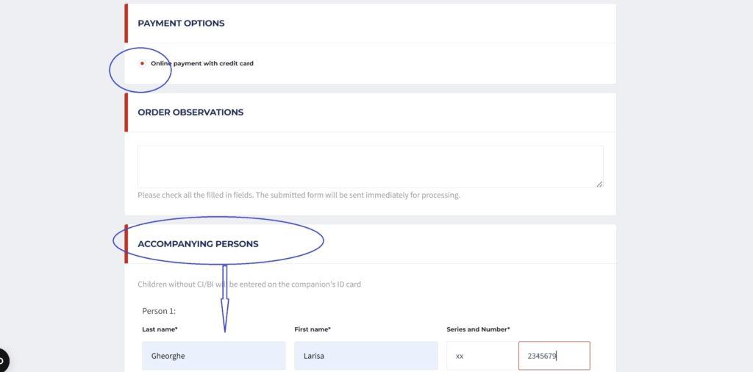Click the 'Last name*' field label

(160, 329)
